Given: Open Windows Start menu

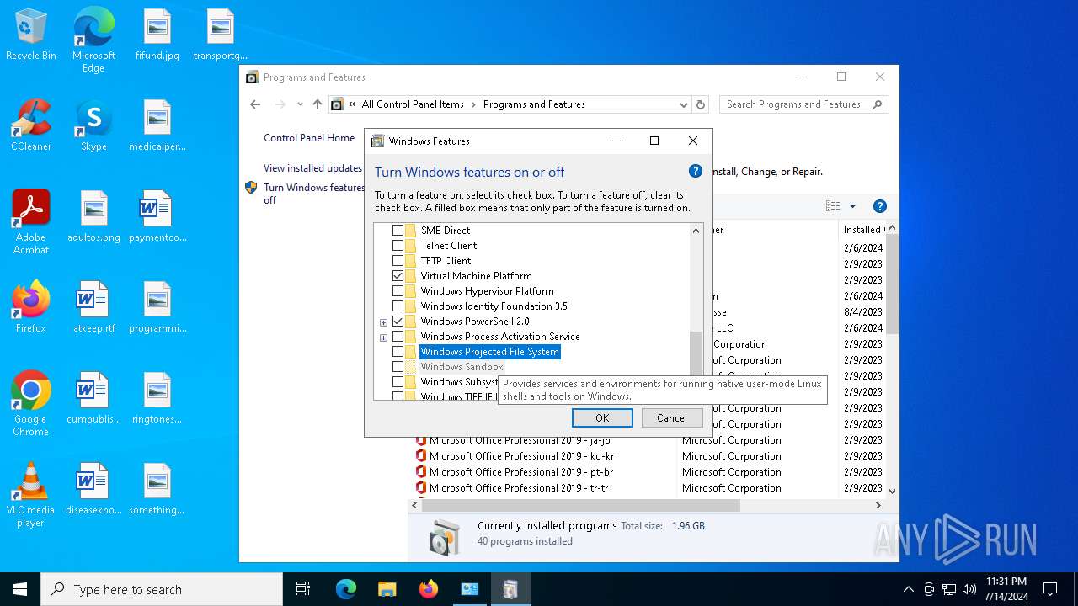Looking at the screenshot, I should coord(20,589).
